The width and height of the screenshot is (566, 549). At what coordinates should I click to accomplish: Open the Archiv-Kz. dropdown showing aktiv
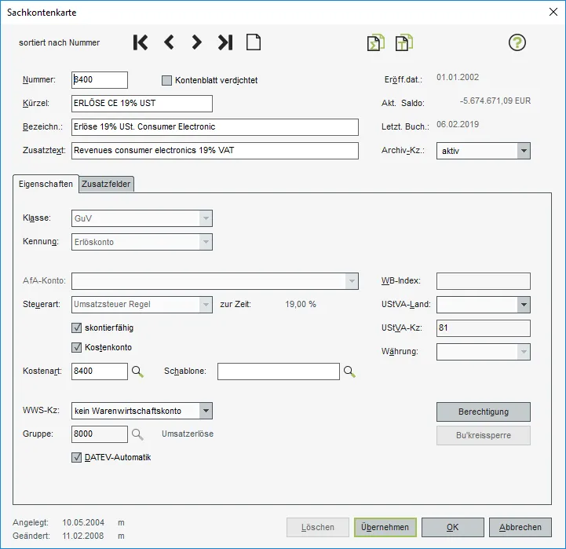pos(484,151)
